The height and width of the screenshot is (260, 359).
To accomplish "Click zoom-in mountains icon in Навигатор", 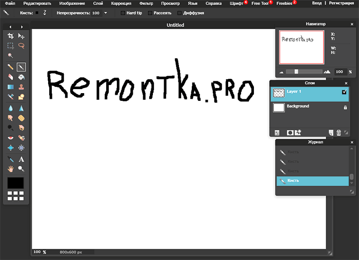I will 327,72.
